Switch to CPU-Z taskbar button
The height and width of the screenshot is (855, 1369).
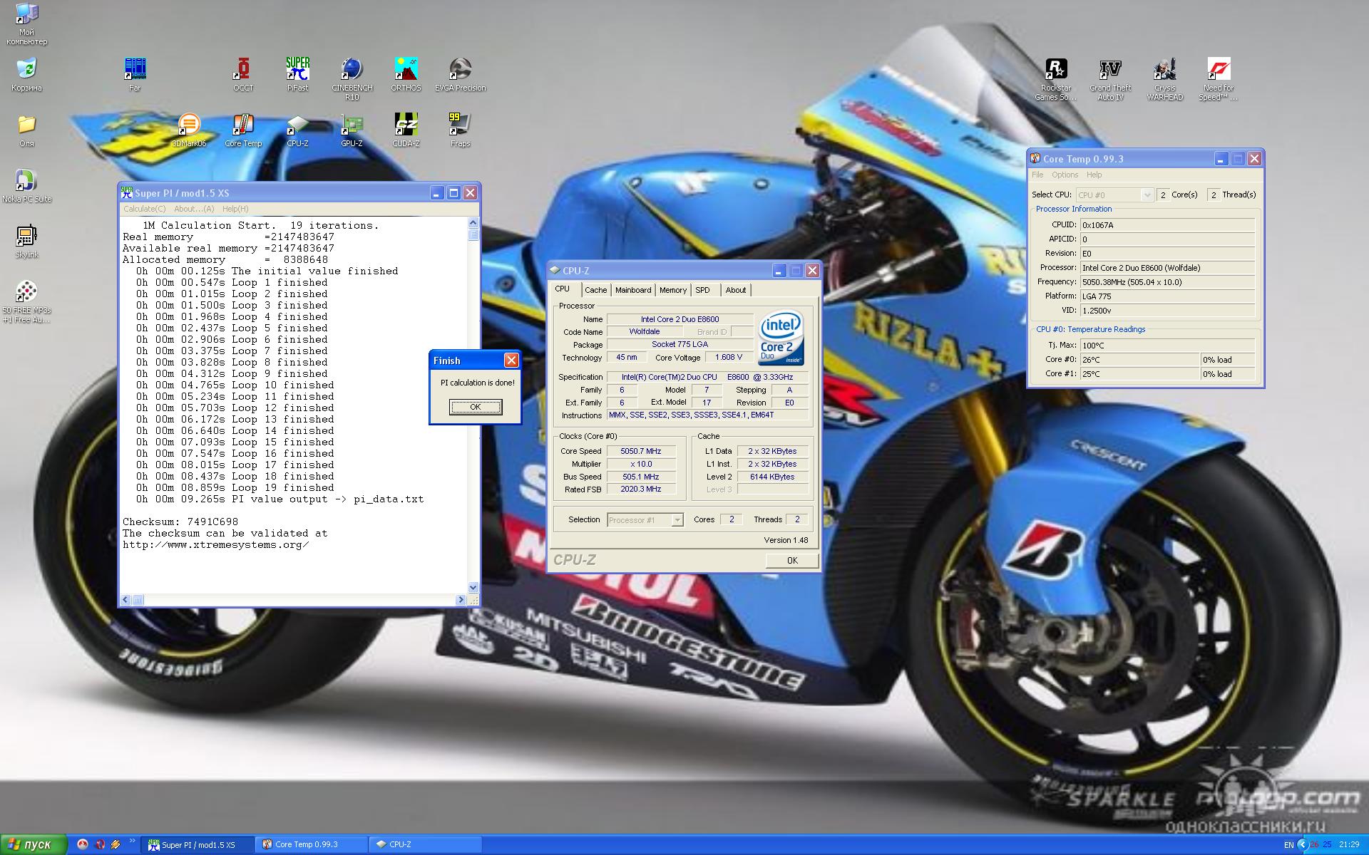426,845
